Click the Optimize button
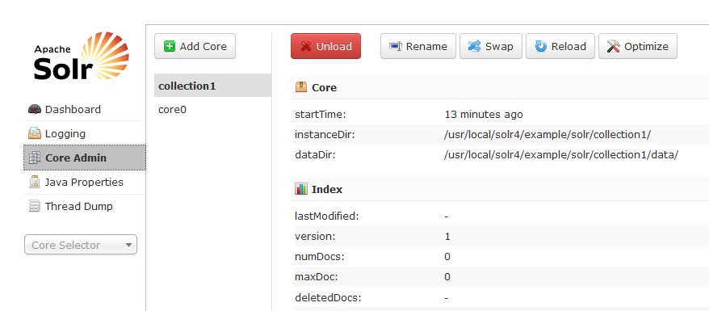Screen dimensions: 709x311 638,46
